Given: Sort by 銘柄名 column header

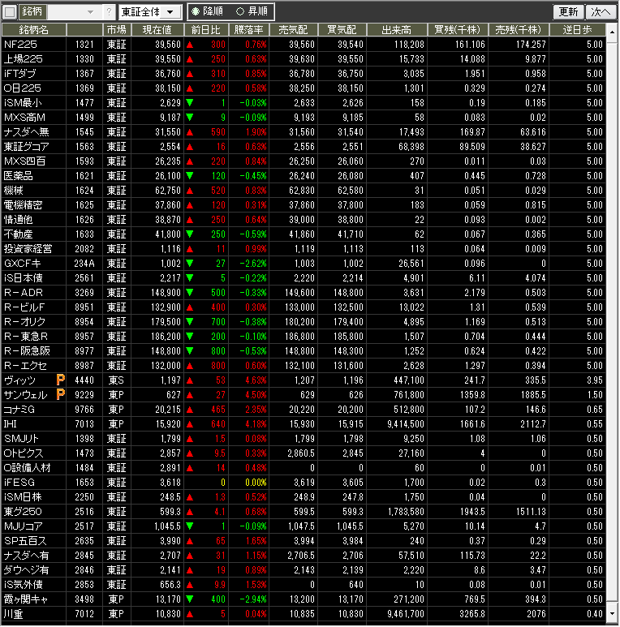Looking at the screenshot, I should point(33,30).
